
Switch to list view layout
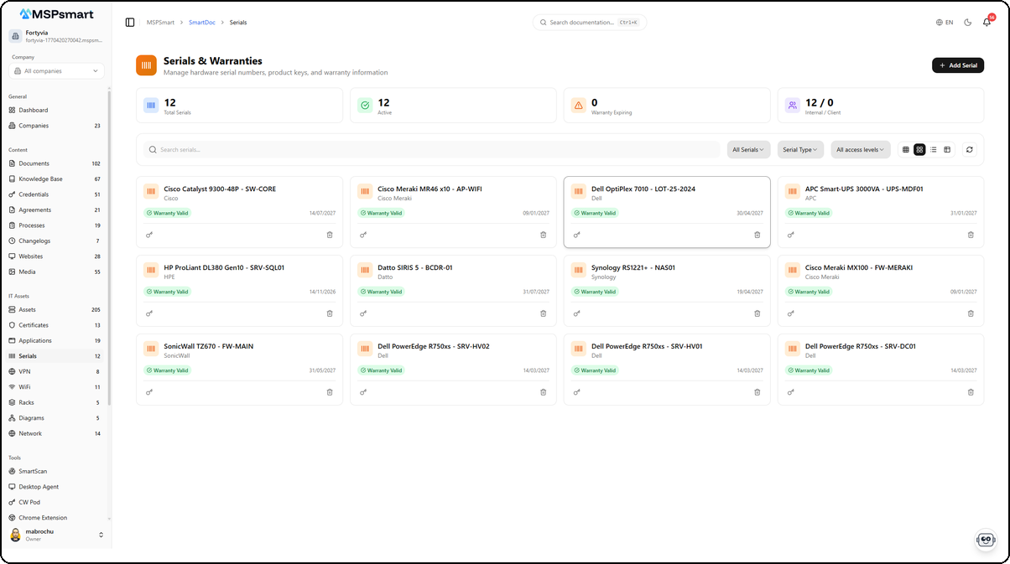pos(933,150)
